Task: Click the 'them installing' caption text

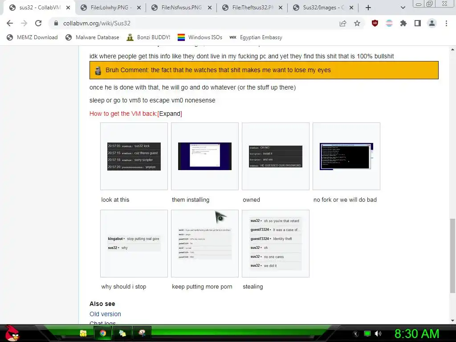Action: (191, 200)
